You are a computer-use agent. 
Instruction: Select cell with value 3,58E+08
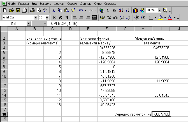(x=107, y=100)
